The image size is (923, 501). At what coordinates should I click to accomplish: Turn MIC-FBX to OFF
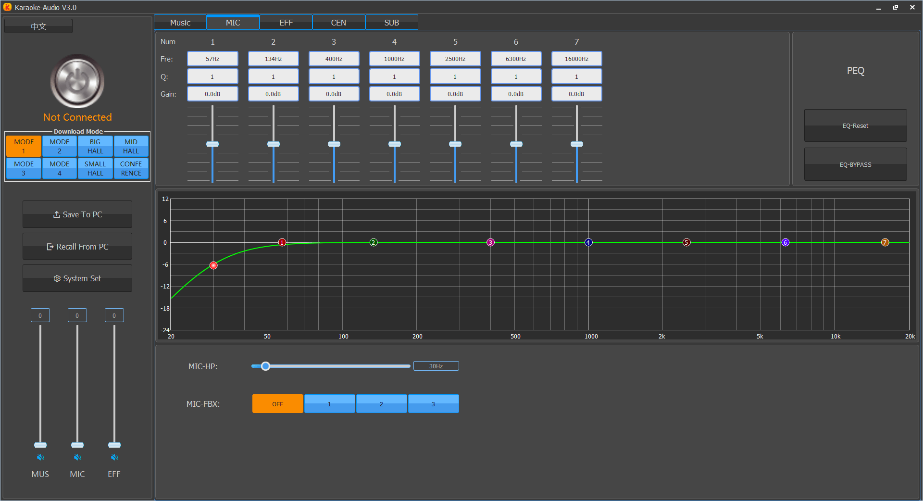277,404
